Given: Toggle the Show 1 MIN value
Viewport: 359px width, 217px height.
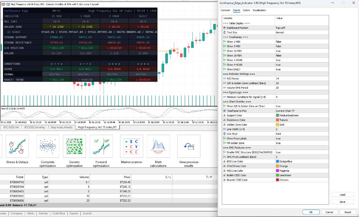Looking at the screenshot, I should tap(302, 42).
